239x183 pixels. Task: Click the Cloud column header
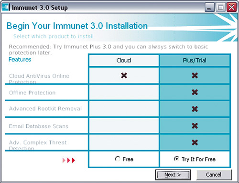[124, 61]
